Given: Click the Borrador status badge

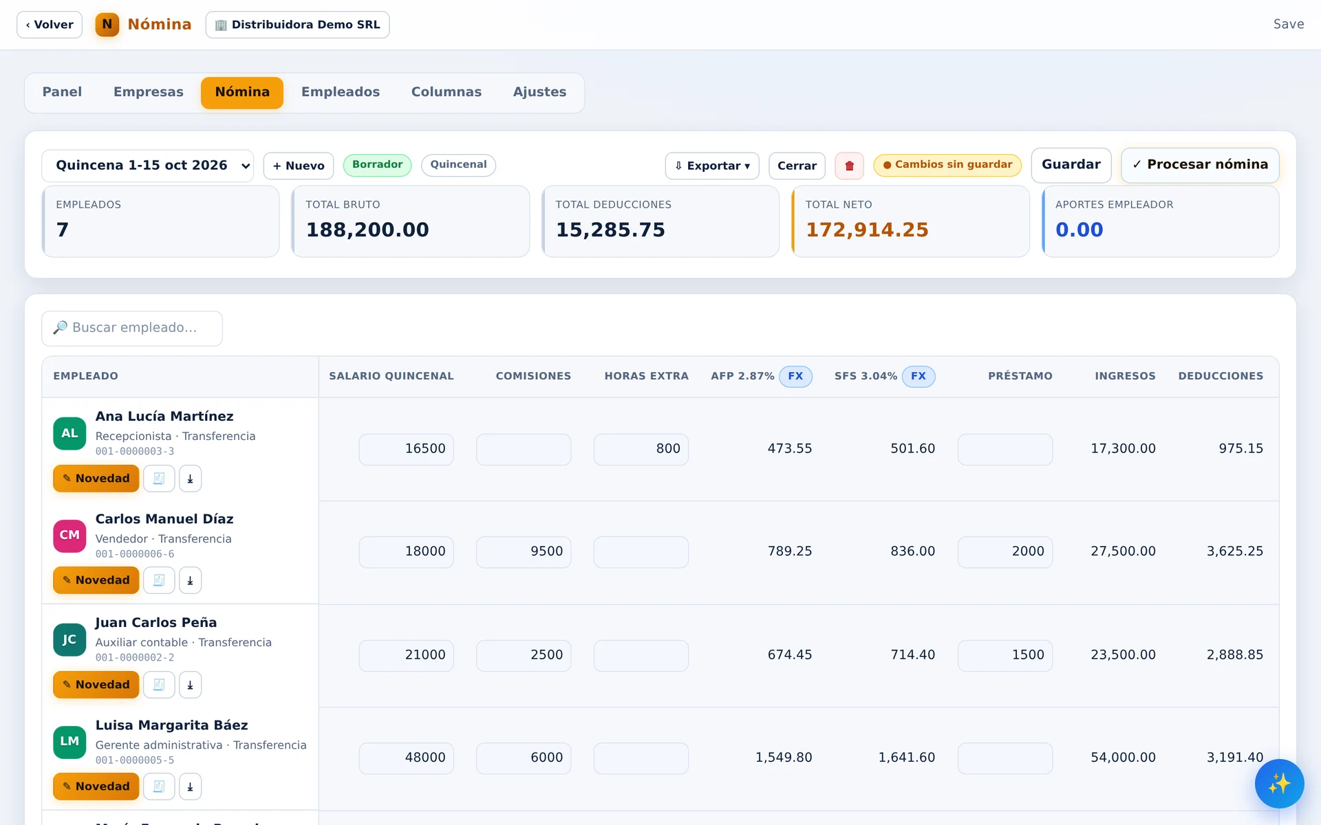Looking at the screenshot, I should click(377, 165).
